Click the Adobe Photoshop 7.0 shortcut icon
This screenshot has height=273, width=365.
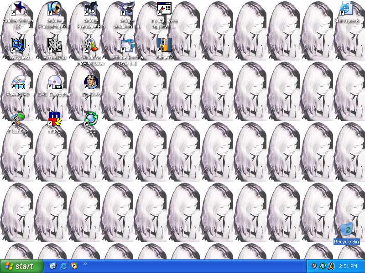tap(54, 9)
